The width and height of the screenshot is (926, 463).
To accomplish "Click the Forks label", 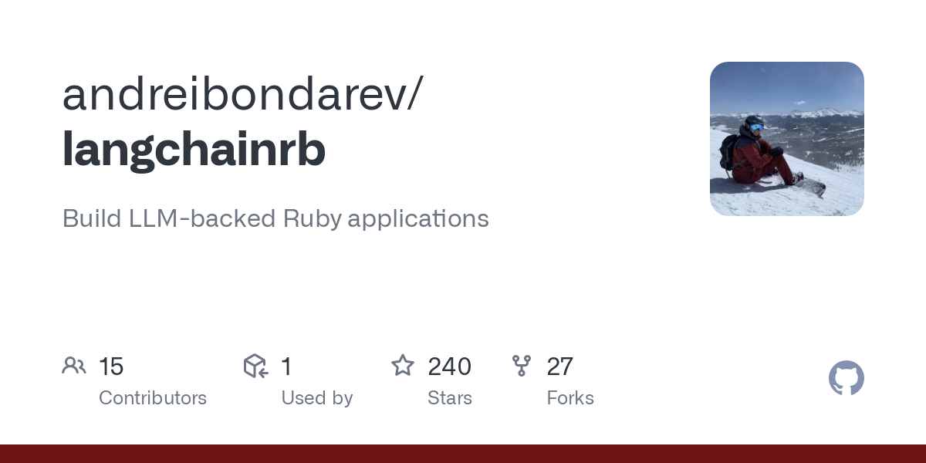I will pos(570,398).
